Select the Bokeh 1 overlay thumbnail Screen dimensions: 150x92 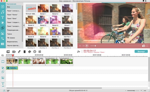[x=43, y=8]
